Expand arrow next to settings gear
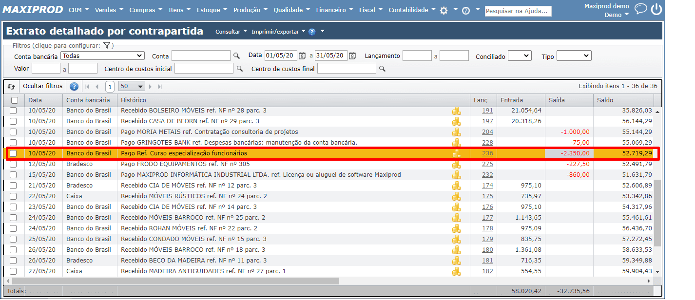The width and height of the screenshot is (695, 300). click(455, 9)
